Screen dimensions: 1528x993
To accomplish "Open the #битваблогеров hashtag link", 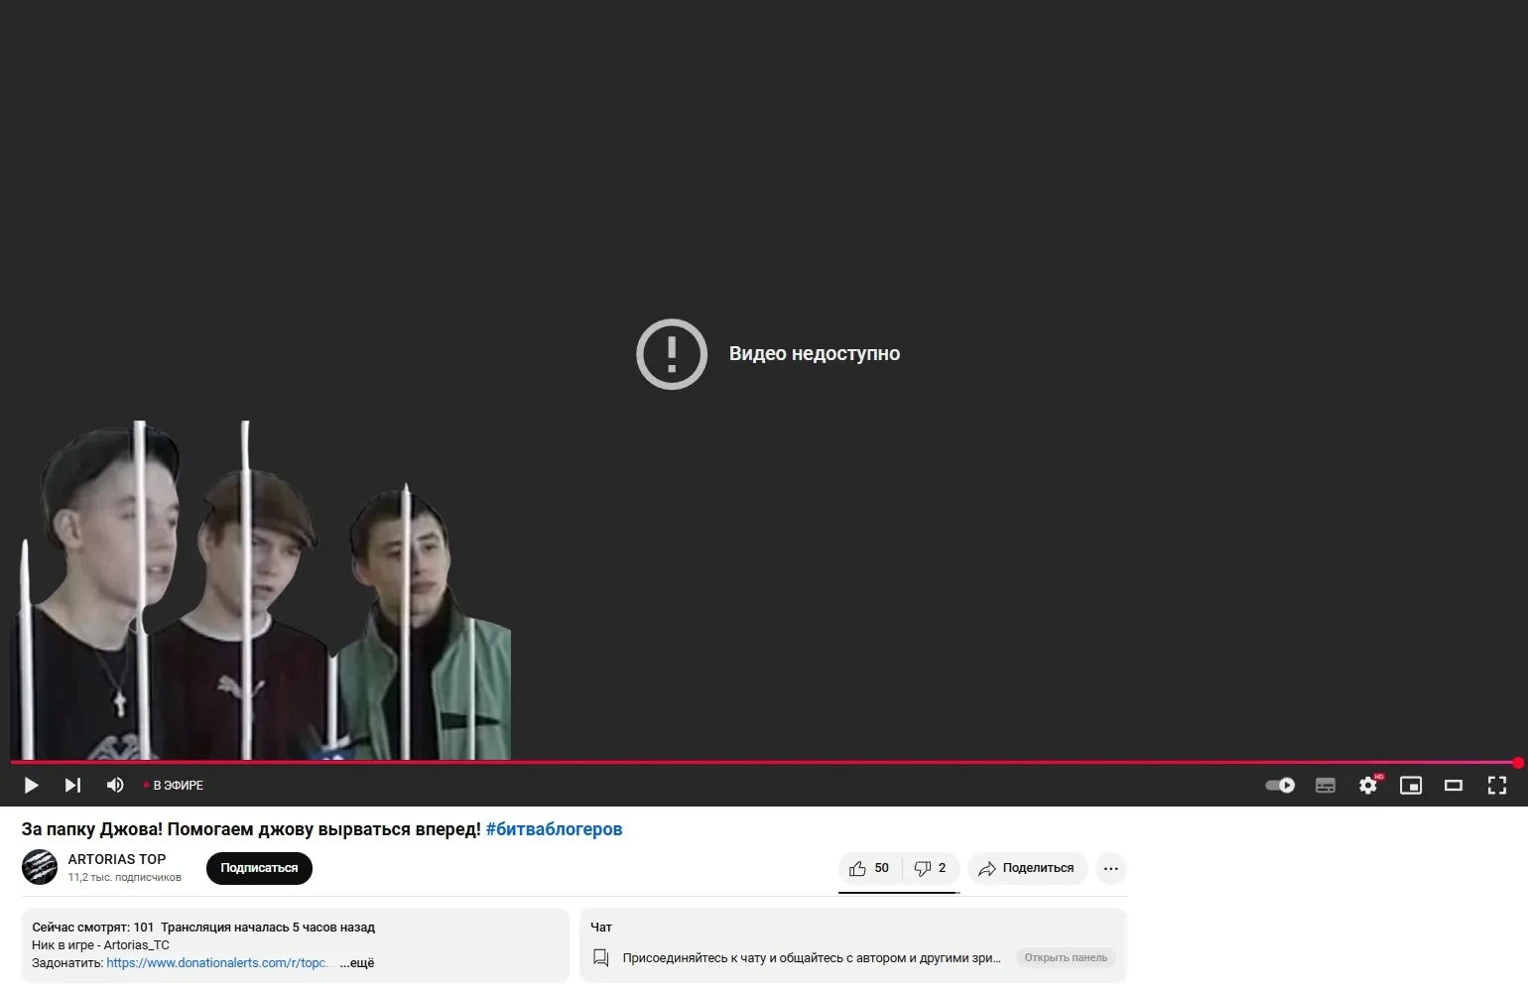I will click(554, 829).
